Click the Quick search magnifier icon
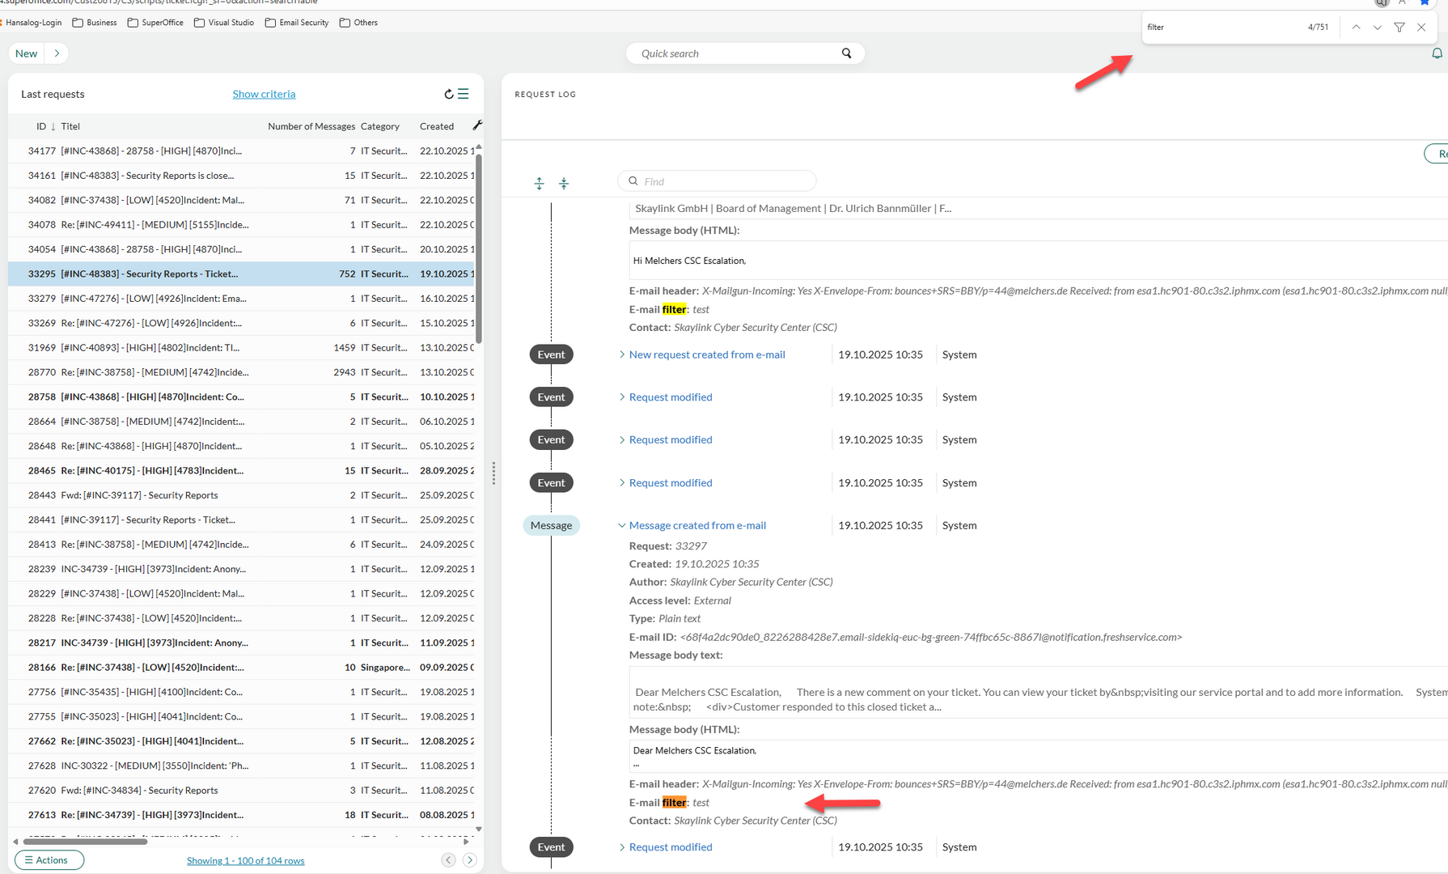This screenshot has width=1448, height=874. tap(846, 53)
